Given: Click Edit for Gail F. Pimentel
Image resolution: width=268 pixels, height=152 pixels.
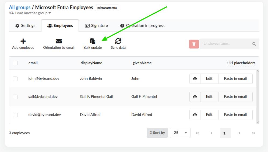Looking at the screenshot, I should 209,97.
